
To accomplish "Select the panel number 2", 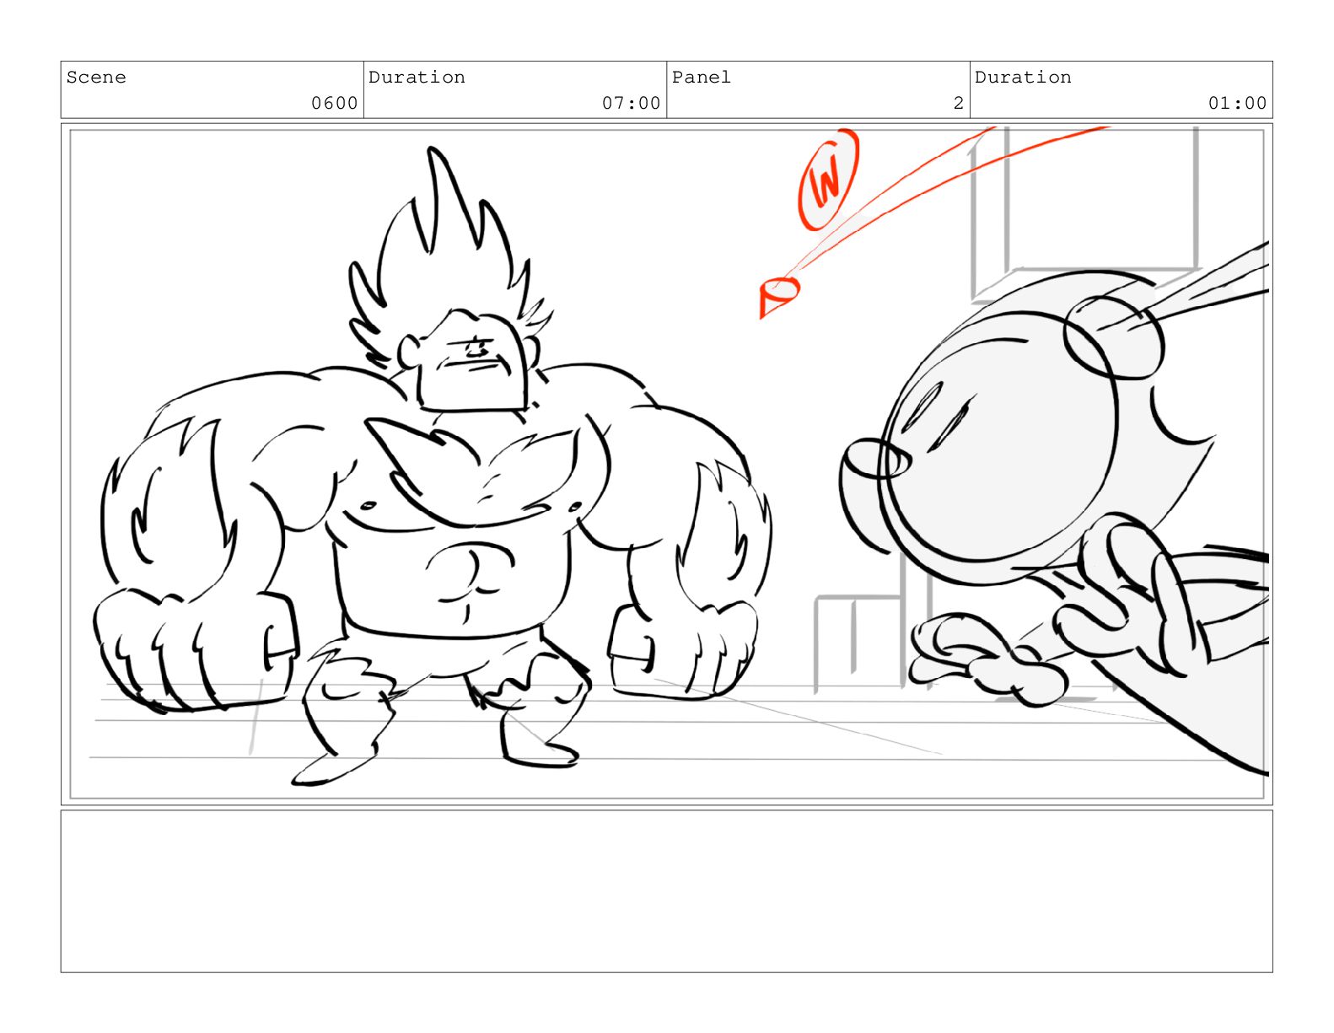I will point(959,103).
